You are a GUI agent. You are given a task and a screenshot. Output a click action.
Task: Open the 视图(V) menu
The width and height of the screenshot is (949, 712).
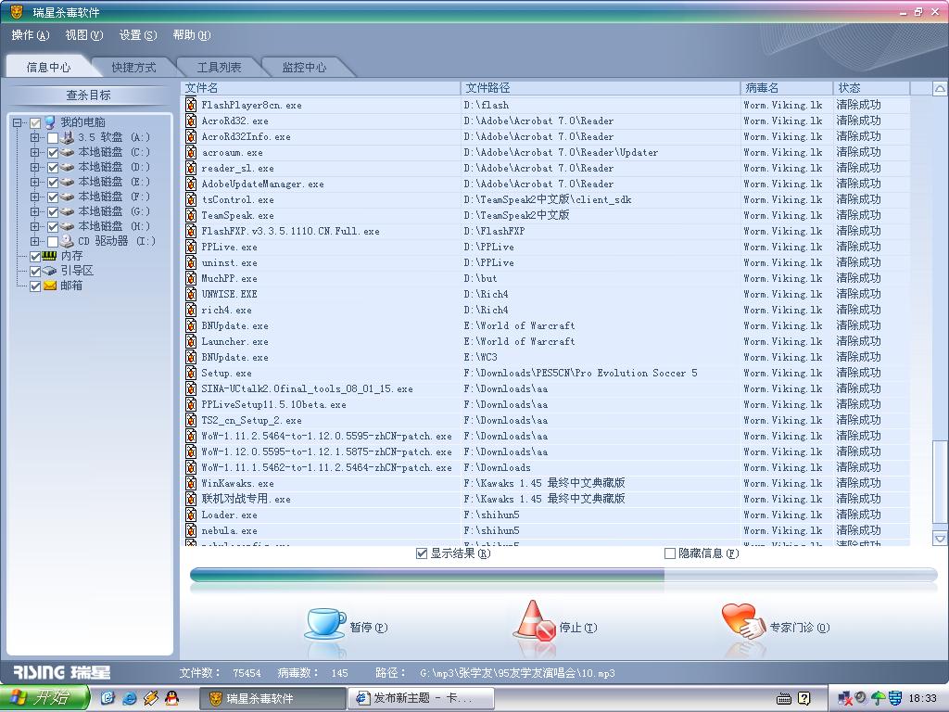(x=84, y=35)
